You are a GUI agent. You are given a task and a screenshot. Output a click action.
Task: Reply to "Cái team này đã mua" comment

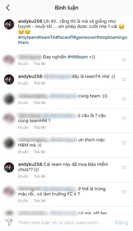tap(40, 176)
